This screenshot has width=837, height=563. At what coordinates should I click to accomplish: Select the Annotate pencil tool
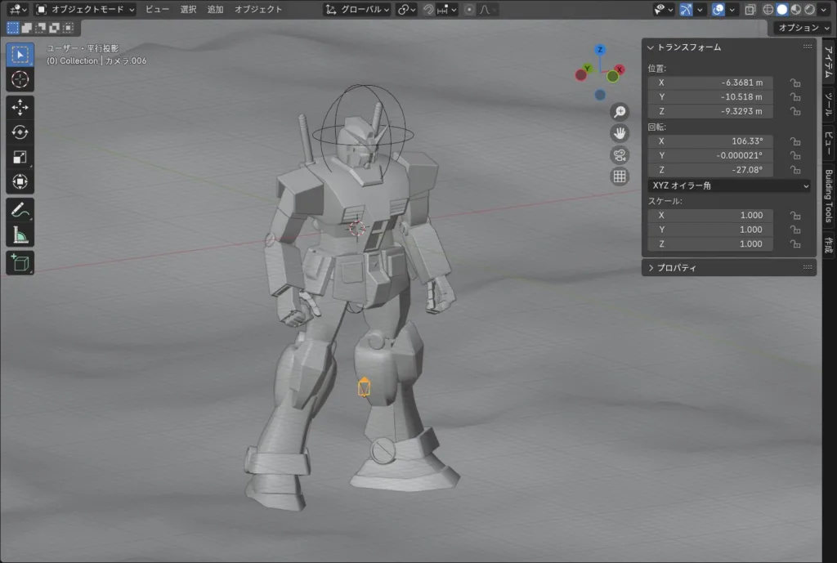pyautogui.click(x=20, y=210)
